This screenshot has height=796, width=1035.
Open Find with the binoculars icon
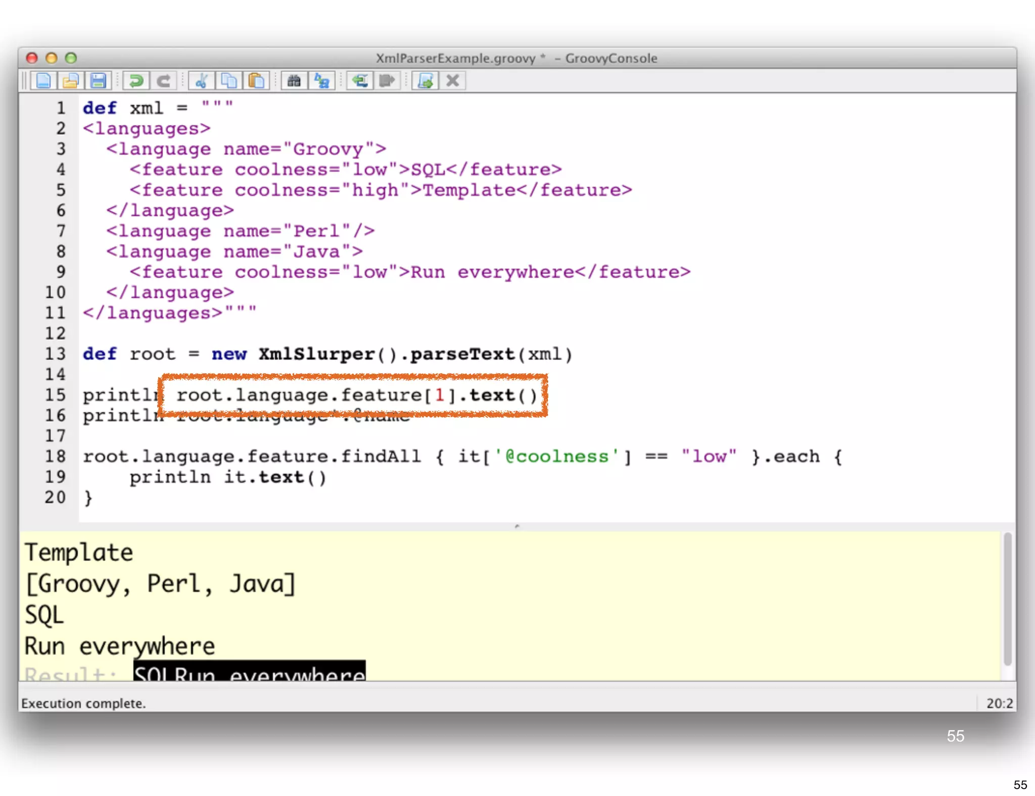click(x=294, y=81)
